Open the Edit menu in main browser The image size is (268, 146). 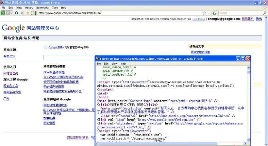[11, 8]
